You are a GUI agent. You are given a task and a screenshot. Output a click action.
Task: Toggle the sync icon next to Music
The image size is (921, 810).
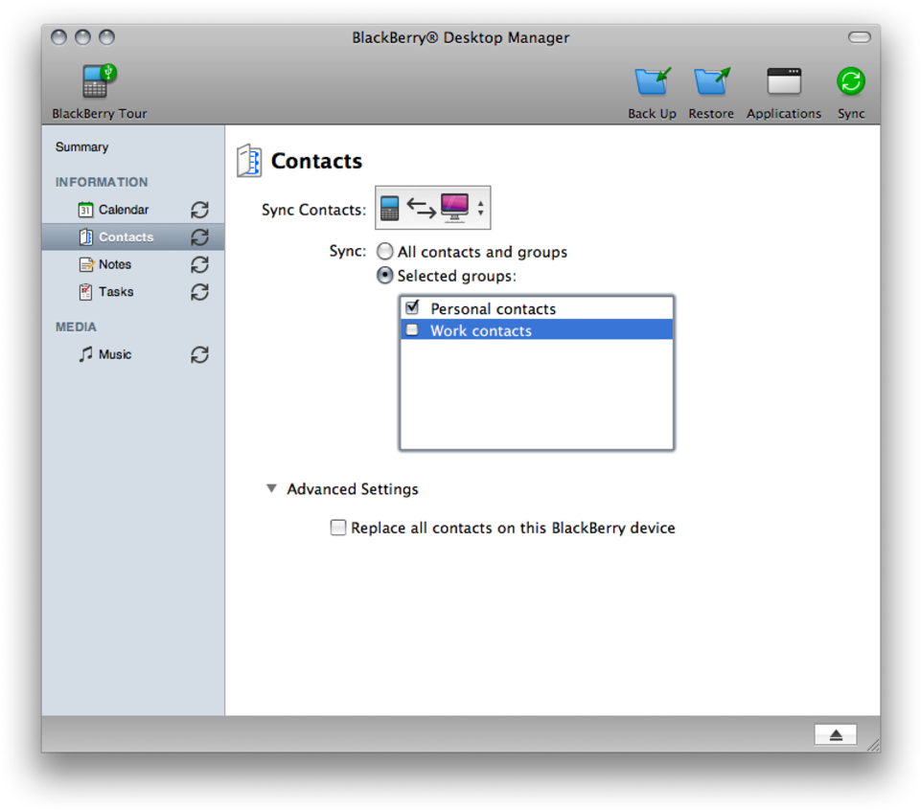[199, 354]
